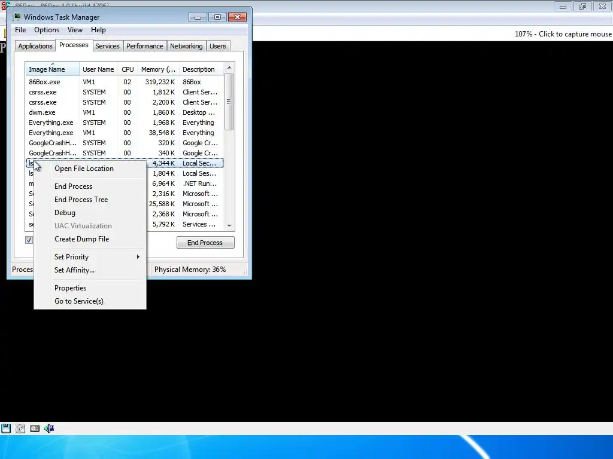
Task: Select Everything.exe run by SYSTEM
Action: click(125, 123)
